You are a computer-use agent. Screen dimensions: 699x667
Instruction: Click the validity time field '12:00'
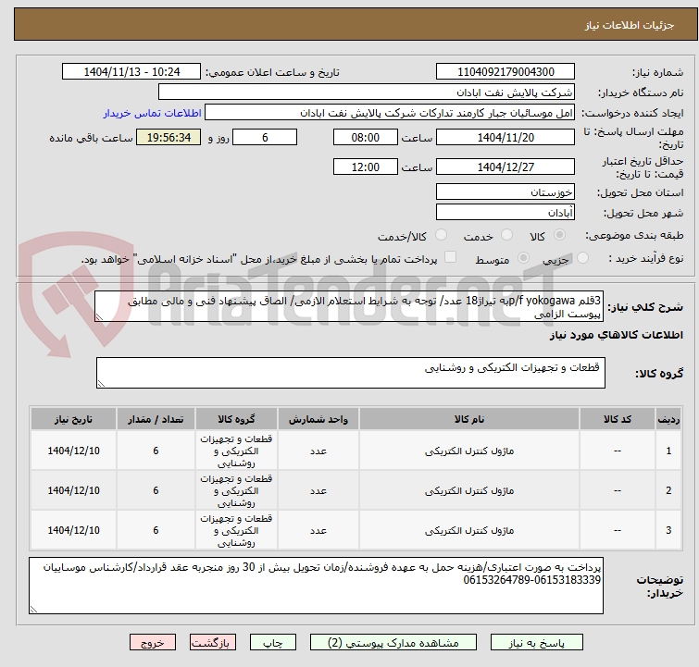pos(365,167)
